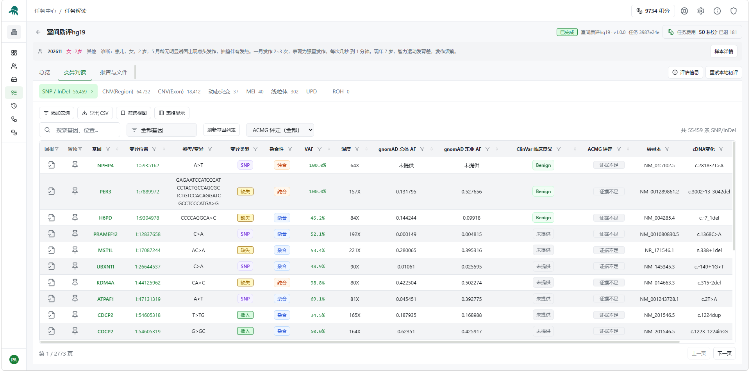Click the horizontal scrollbar under the table
The height and width of the screenshot is (372, 750).
[360, 342]
